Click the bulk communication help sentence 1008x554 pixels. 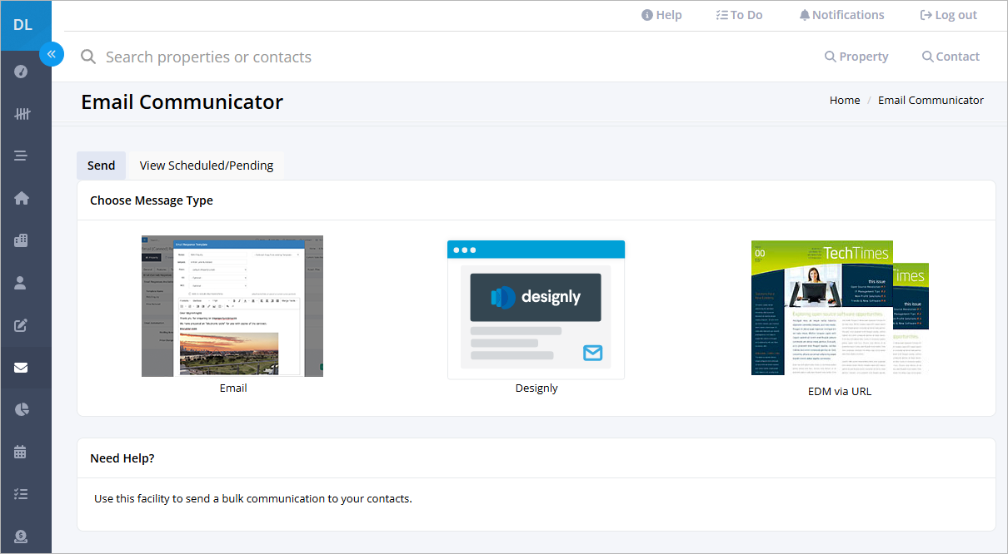tap(253, 499)
